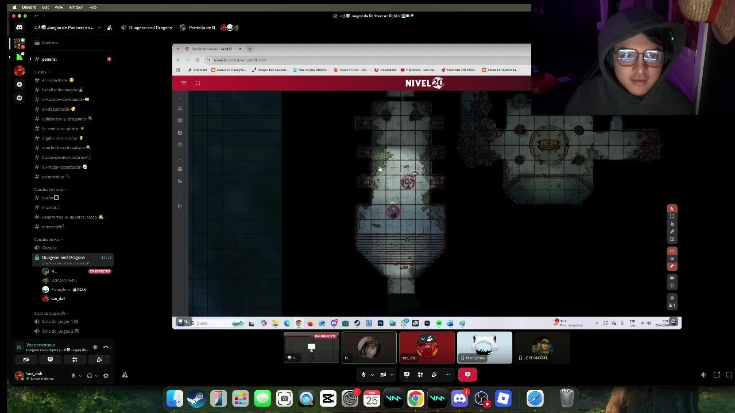Deafen with the headphones icon in user panel
This screenshot has height=413, width=735.
click(89, 376)
